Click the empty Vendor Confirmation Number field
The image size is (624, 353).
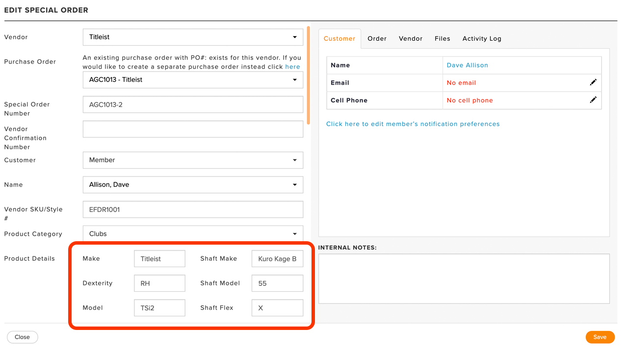pos(193,129)
